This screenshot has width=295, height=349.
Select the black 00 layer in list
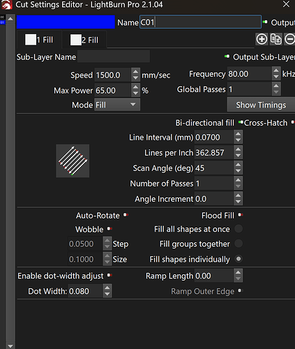(2, 17)
